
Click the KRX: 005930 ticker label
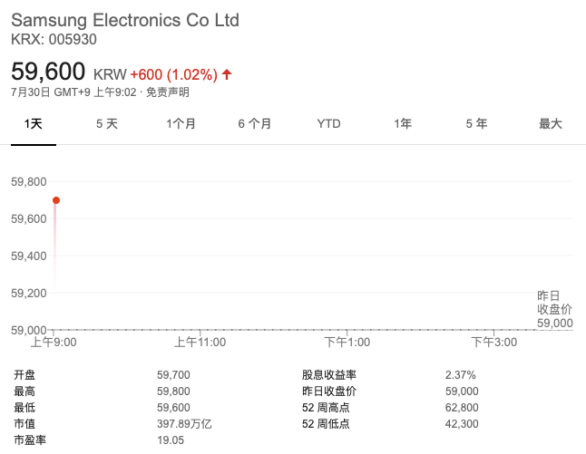click(x=54, y=39)
